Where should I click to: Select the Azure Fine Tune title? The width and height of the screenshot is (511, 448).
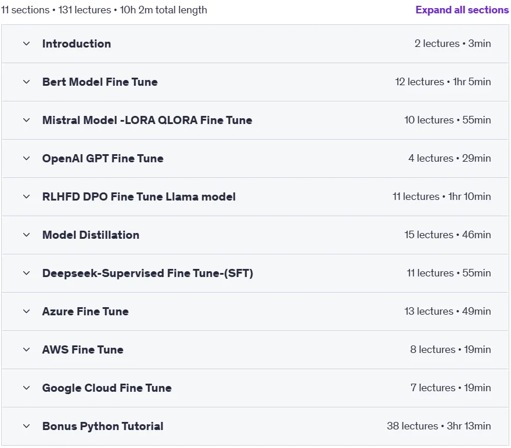[x=85, y=311]
